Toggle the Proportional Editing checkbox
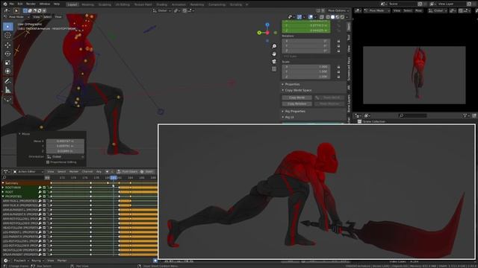Screen dimensions: 478x268 coord(48,162)
